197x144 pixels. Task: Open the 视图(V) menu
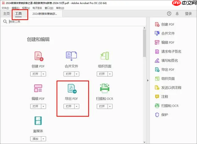click(x=26, y=8)
